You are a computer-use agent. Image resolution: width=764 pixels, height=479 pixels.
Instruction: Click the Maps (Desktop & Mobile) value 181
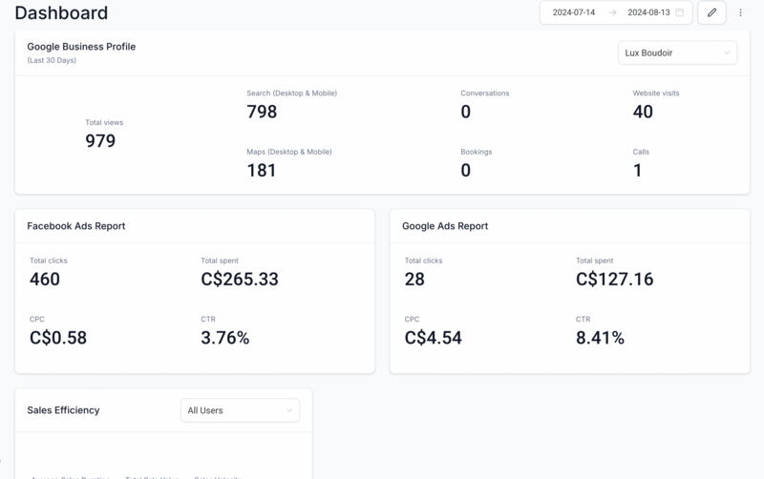coord(261,171)
